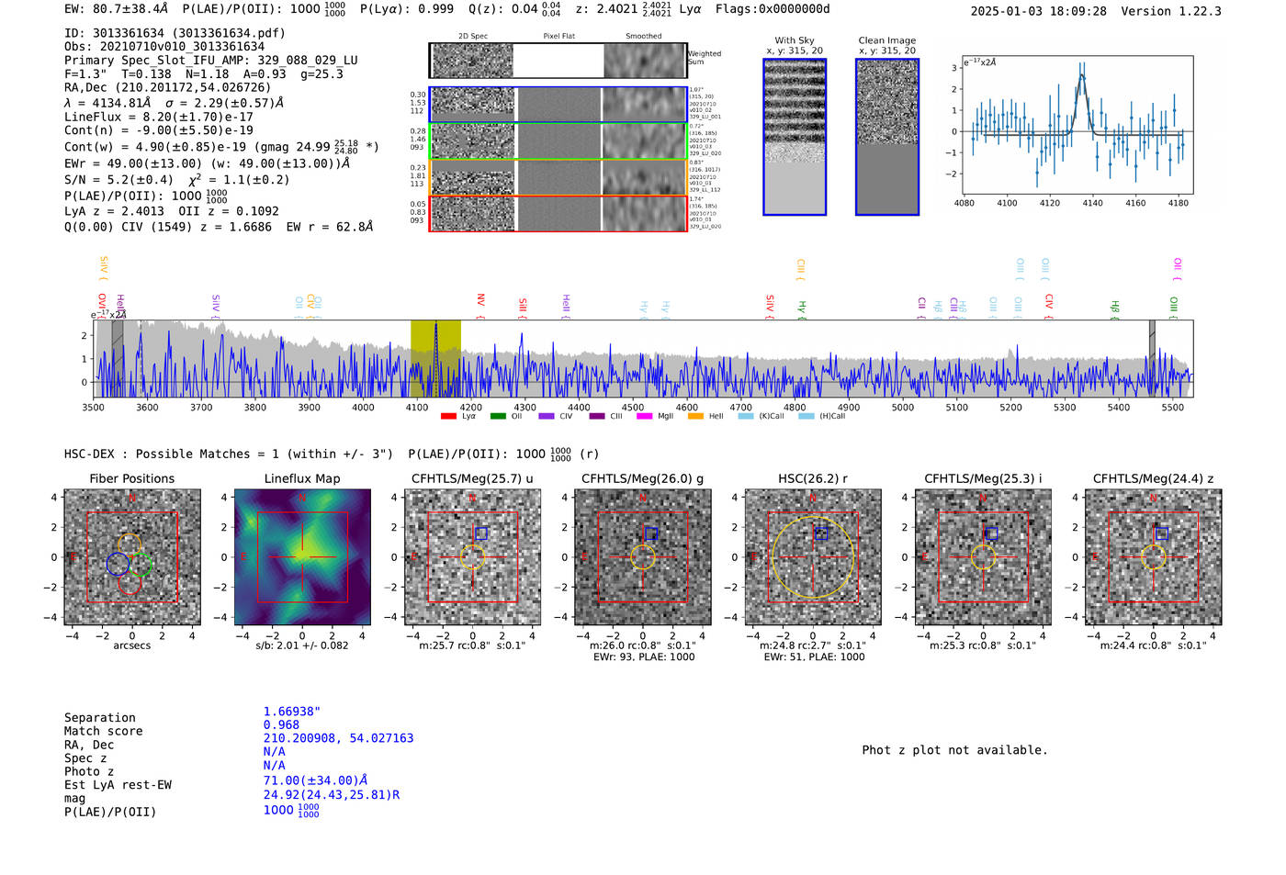Select the Flags:0x0000000d text
1286x875 pixels.
(773, 9)
